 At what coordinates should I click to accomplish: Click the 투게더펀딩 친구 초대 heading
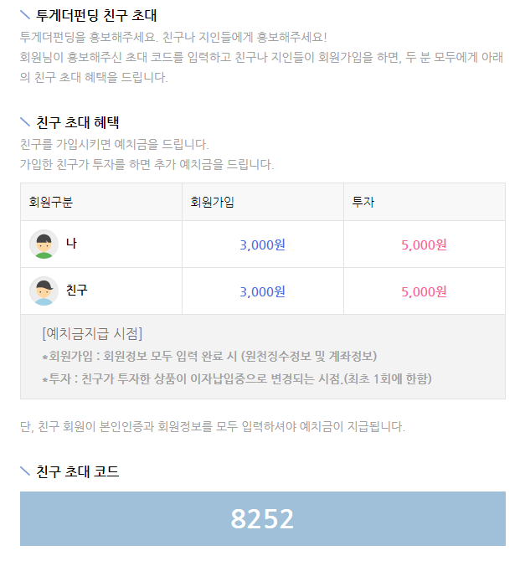click(x=96, y=15)
